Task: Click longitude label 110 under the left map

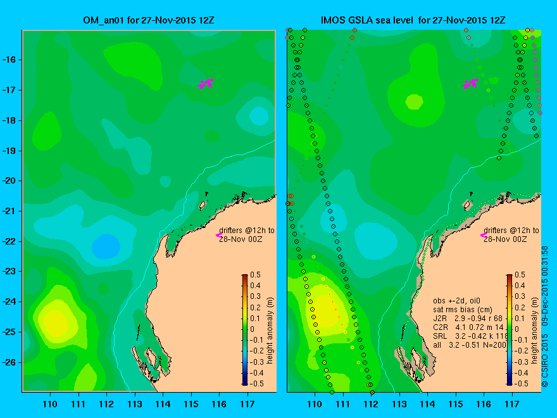Action: point(50,404)
